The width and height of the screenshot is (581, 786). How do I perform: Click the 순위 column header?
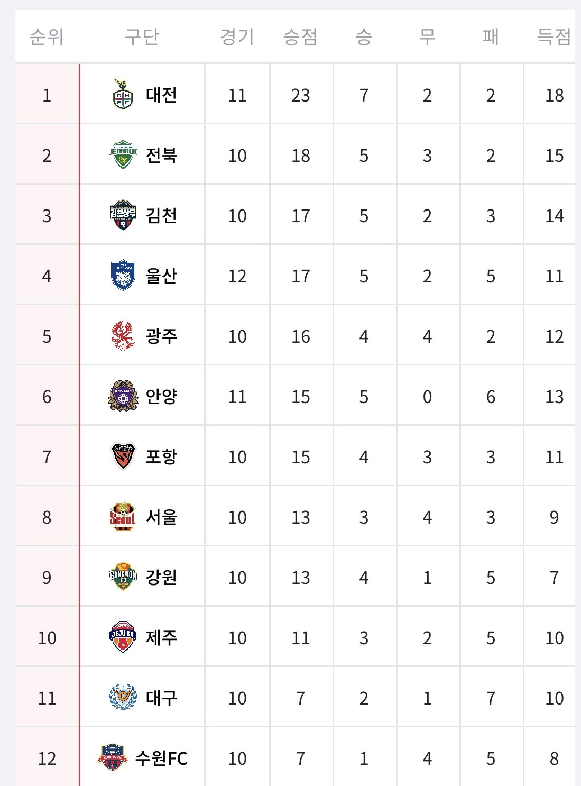[x=47, y=37]
